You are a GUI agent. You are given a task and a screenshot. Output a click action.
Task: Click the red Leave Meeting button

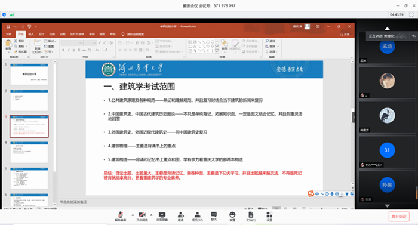[x=399, y=217]
